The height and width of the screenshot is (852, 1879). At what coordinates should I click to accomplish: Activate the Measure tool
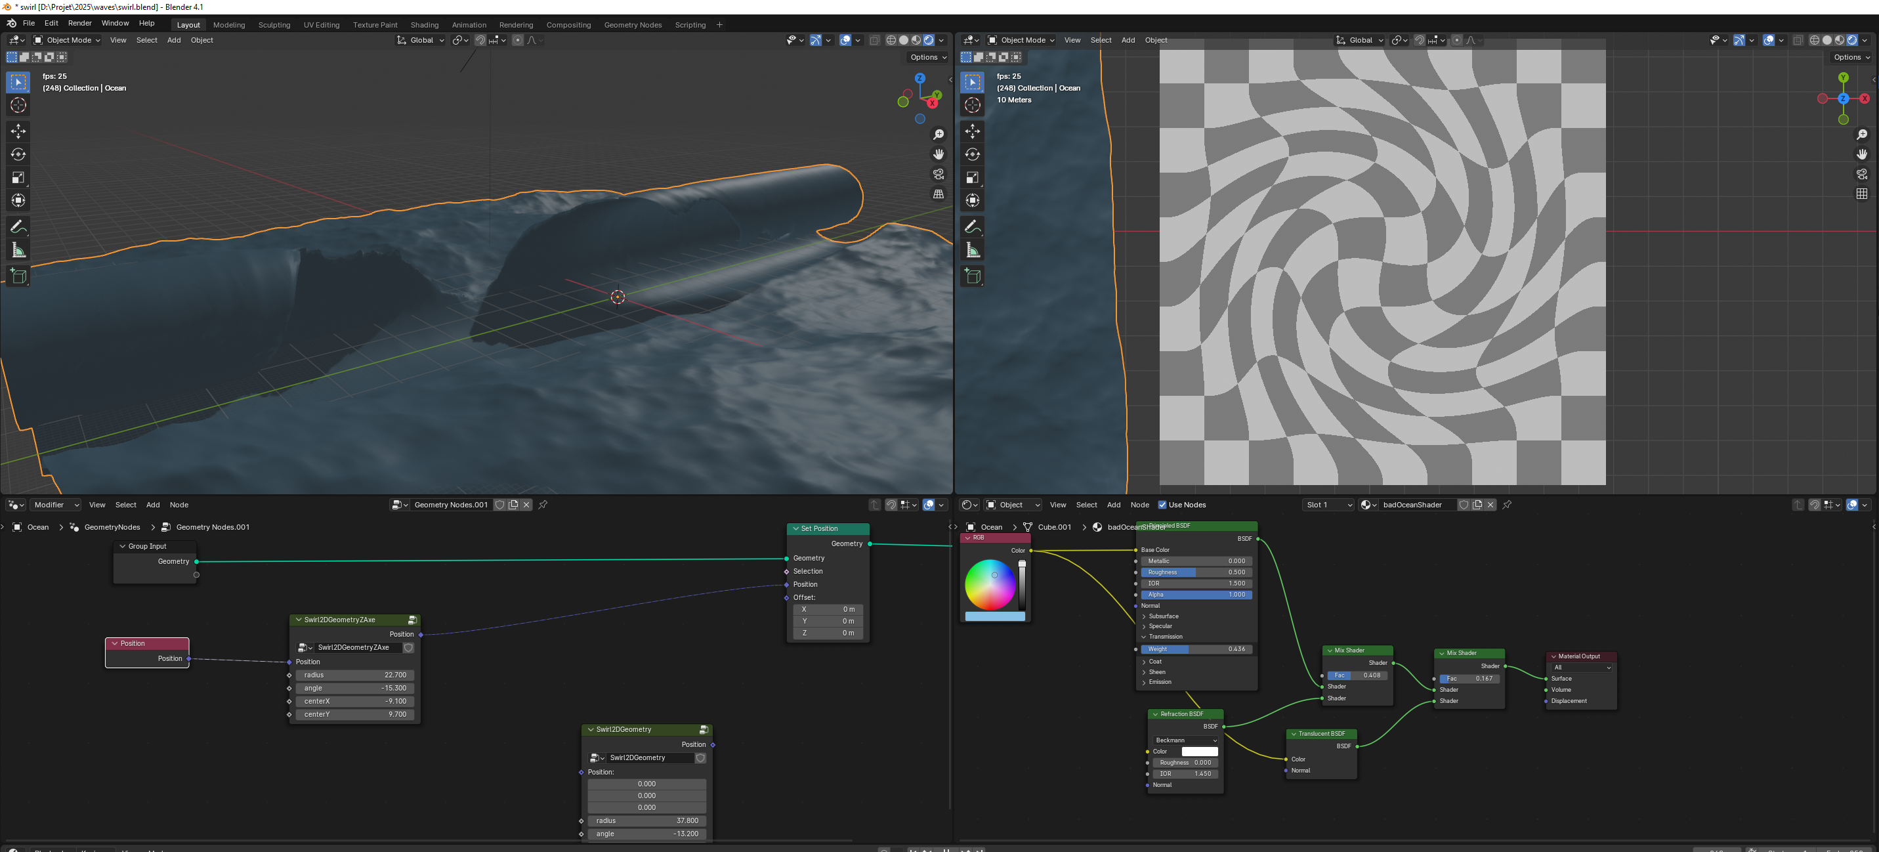[x=18, y=250]
